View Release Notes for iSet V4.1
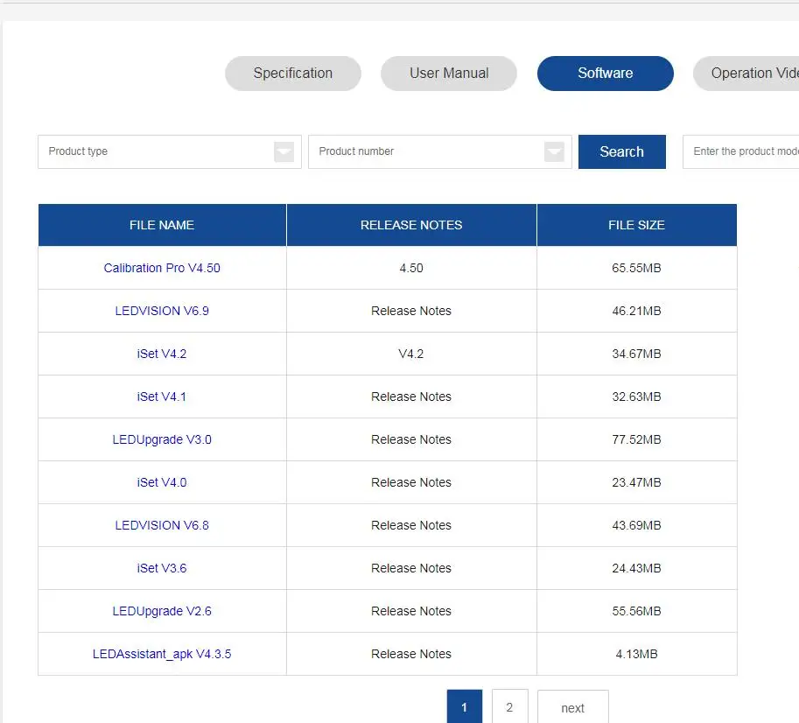799x723 pixels. click(411, 397)
